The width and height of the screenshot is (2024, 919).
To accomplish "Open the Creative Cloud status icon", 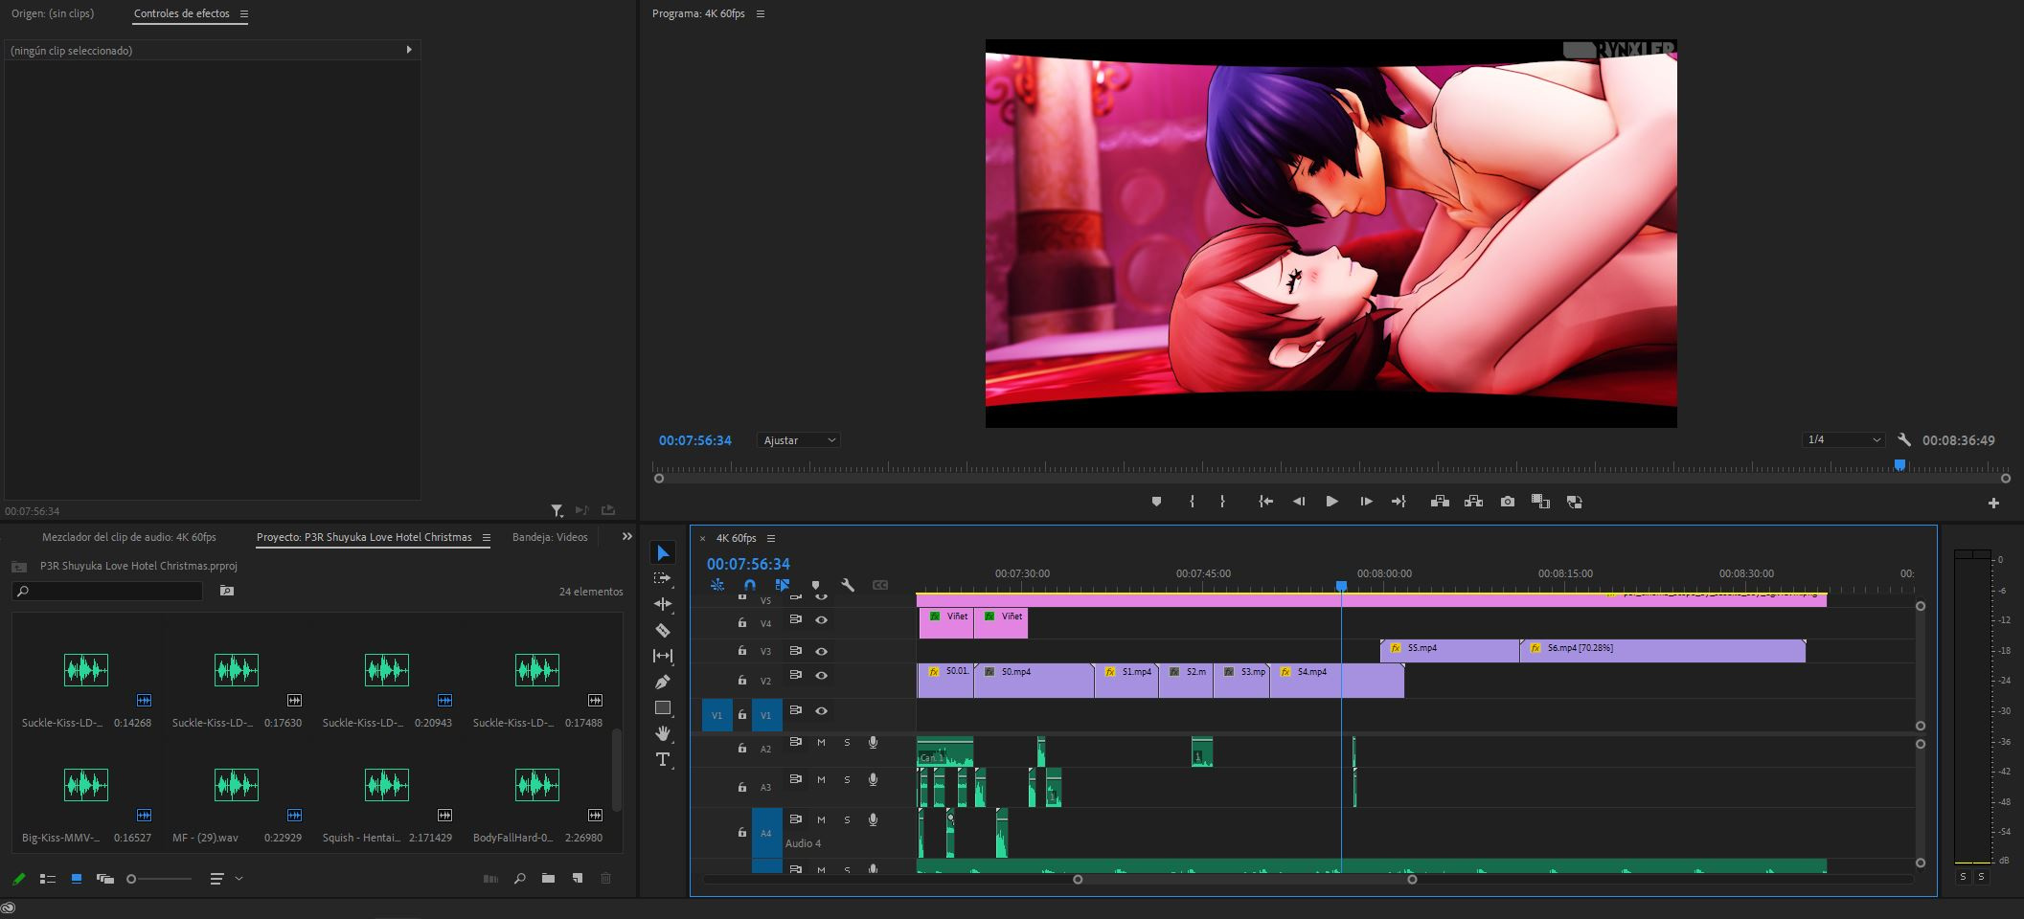I will pos(9,908).
